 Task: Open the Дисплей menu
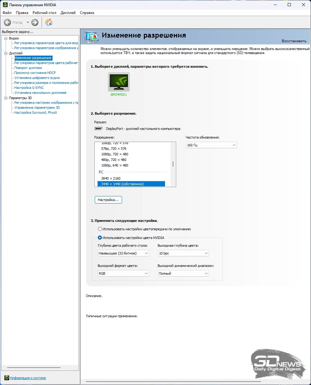(x=68, y=13)
